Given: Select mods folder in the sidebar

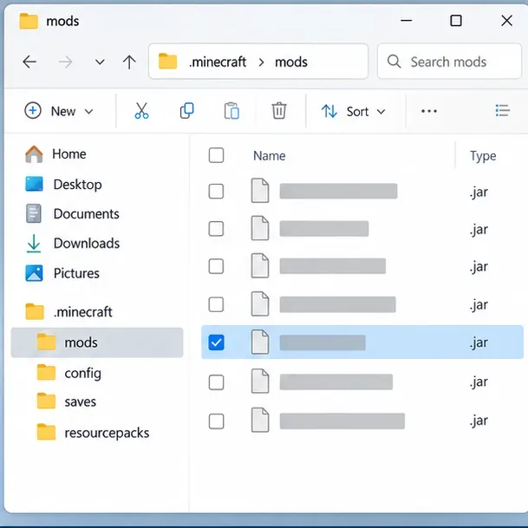Looking at the screenshot, I should (x=97, y=342).
